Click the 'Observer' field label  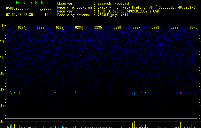[x=65, y=4]
